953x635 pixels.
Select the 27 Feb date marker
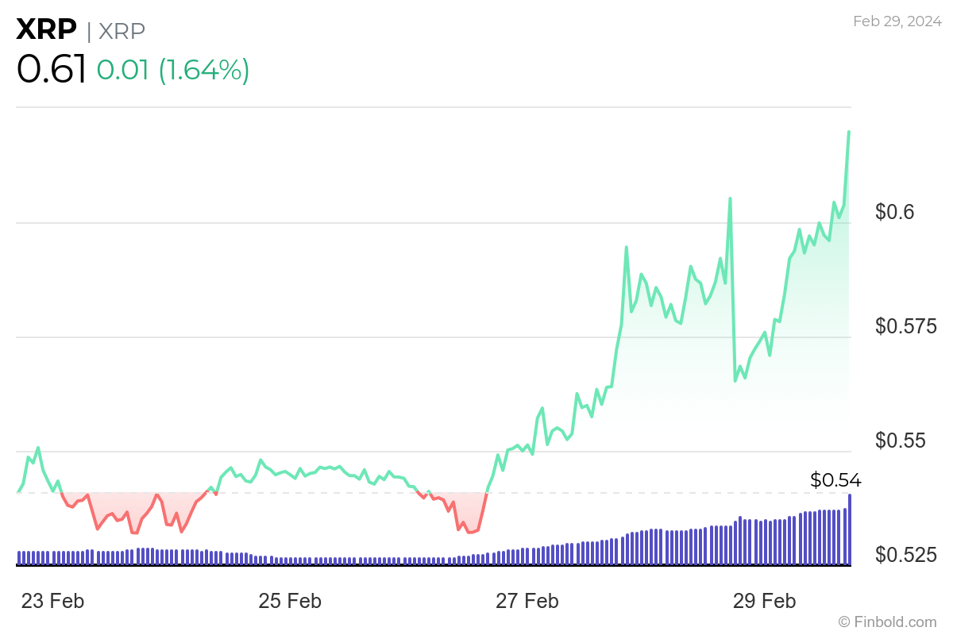click(527, 601)
